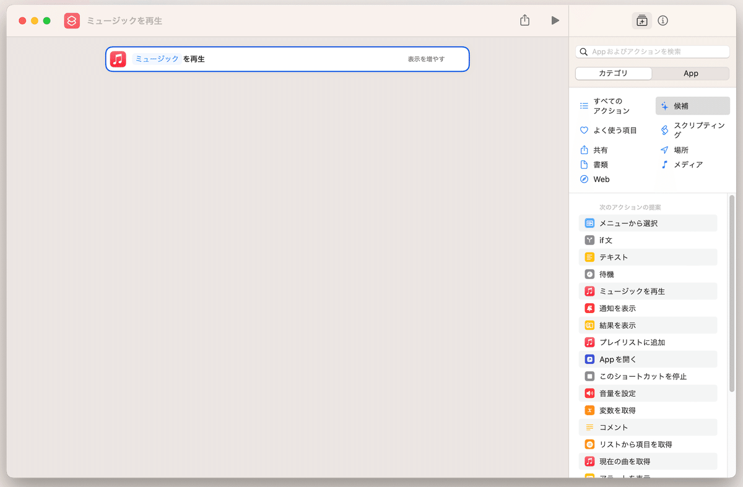Add 結果を表示 action label
Viewport: 743px width, 487px height.
point(617,325)
